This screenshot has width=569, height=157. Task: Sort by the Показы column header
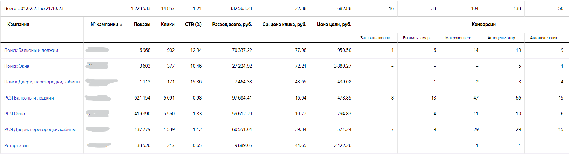142,25
